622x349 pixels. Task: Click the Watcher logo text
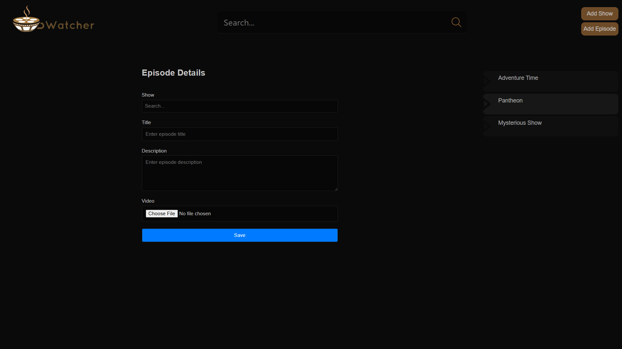coord(70,25)
